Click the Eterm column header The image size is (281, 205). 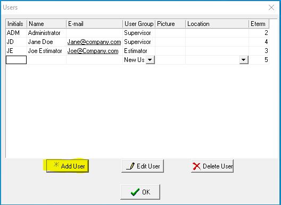259,24
